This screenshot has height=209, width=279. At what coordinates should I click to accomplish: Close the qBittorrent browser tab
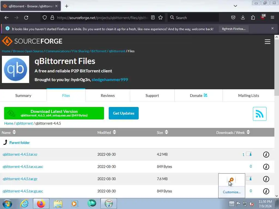pos(56,6)
